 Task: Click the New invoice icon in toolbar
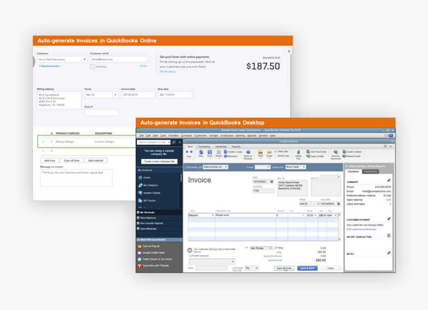201,153
